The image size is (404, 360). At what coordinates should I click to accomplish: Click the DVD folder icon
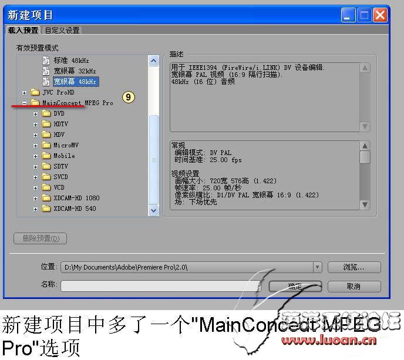[46, 113]
